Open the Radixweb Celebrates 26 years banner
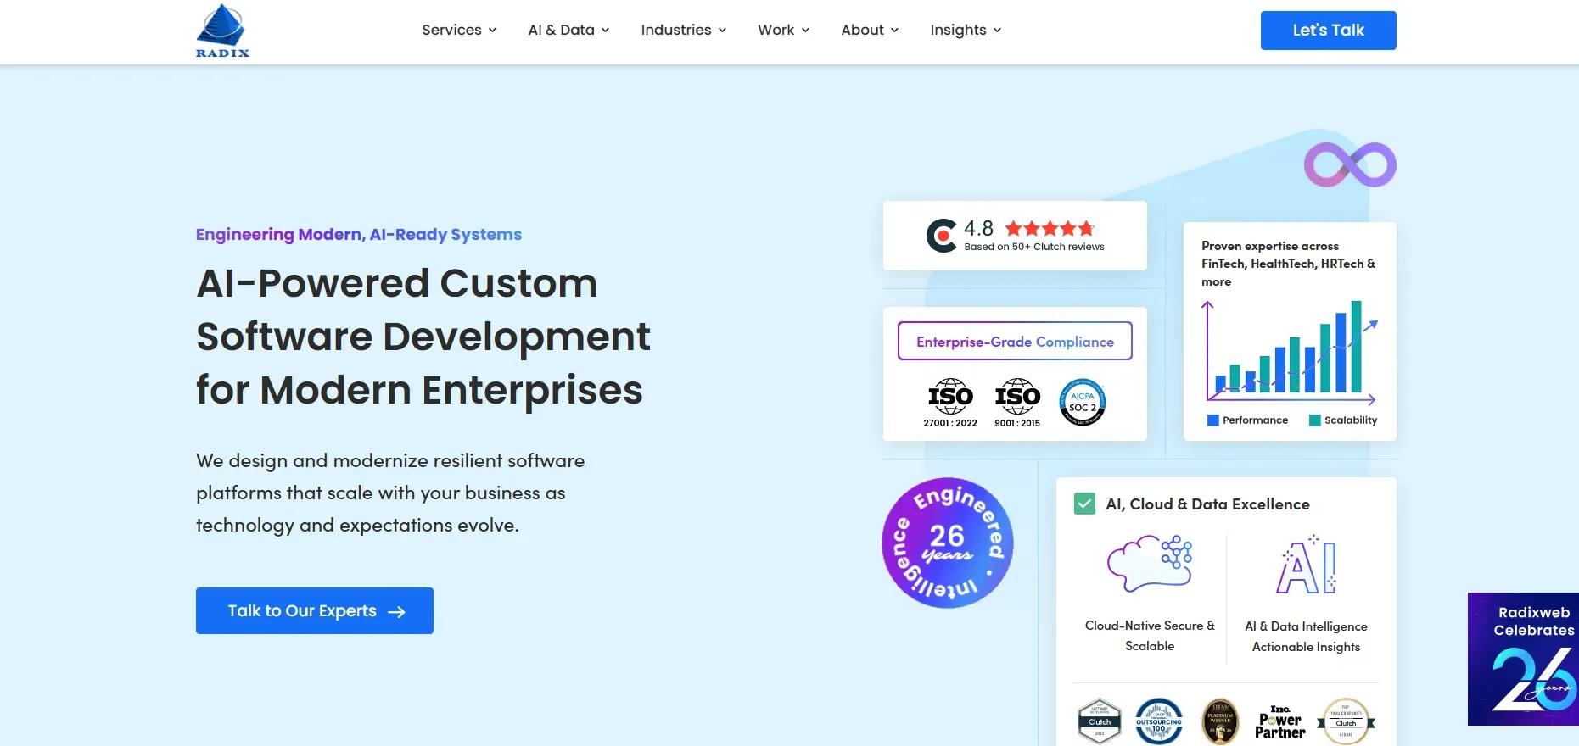This screenshot has height=746, width=1579. click(x=1523, y=659)
